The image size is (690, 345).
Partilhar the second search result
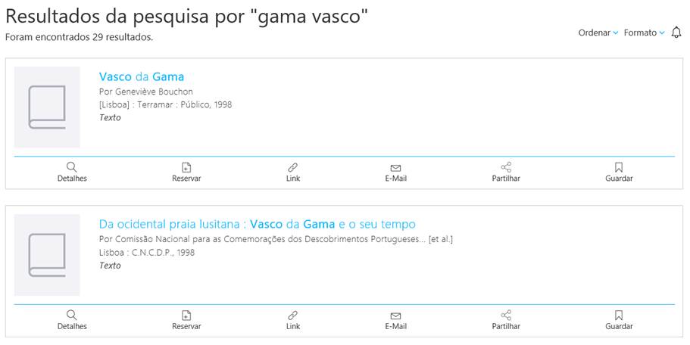[506, 320]
